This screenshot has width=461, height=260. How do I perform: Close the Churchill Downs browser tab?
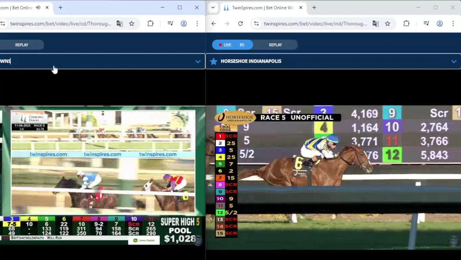[x=47, y=8]
